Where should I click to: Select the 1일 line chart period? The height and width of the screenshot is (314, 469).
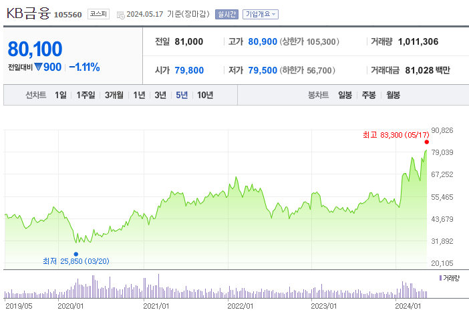(x=60, y=95)
